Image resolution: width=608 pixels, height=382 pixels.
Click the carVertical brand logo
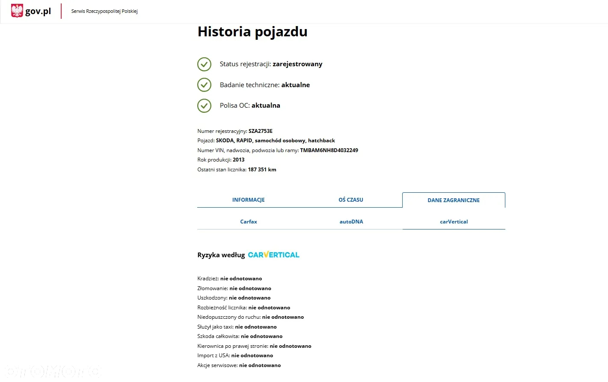tap(273, 255)
